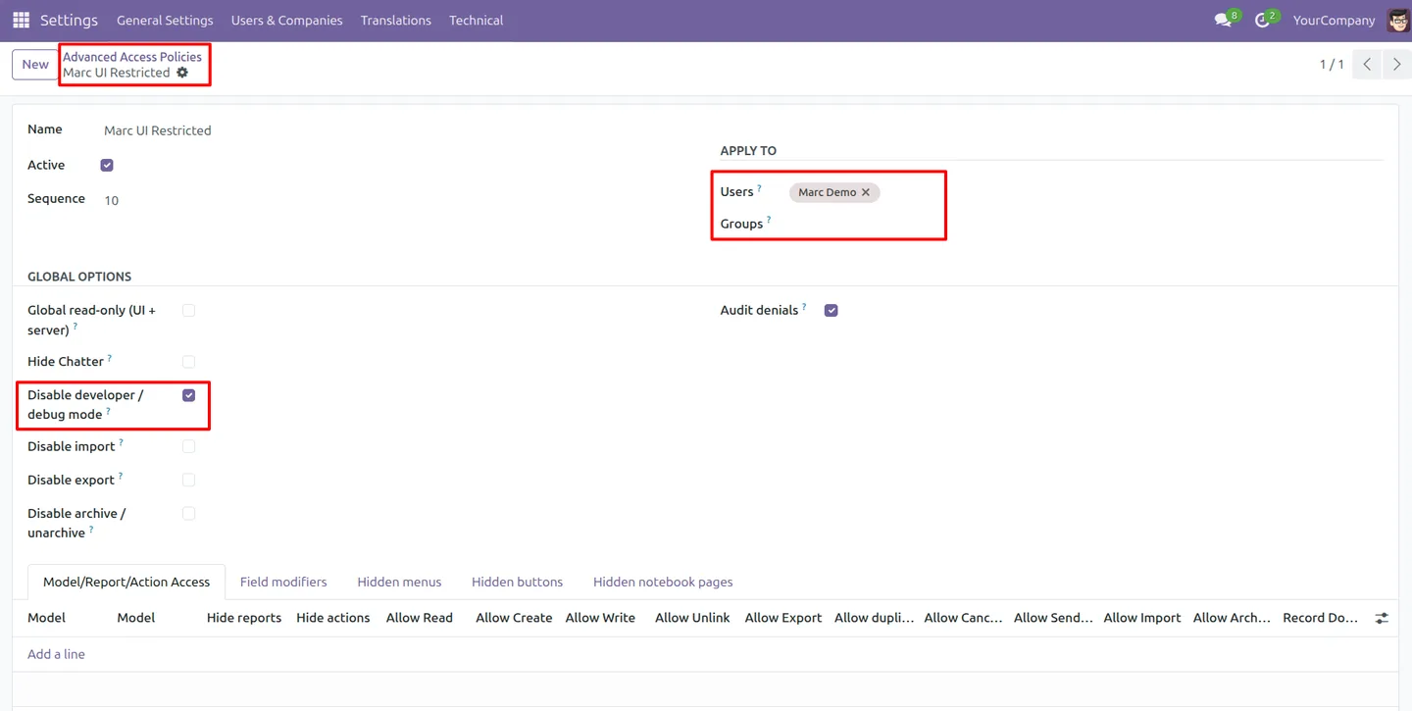
Task: Click Add a line link
Action: (x=56, y=654)
